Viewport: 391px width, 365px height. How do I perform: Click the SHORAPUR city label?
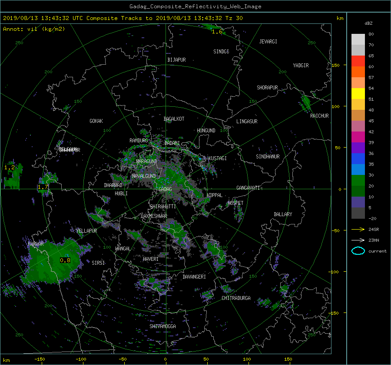(x=267, y=88)
